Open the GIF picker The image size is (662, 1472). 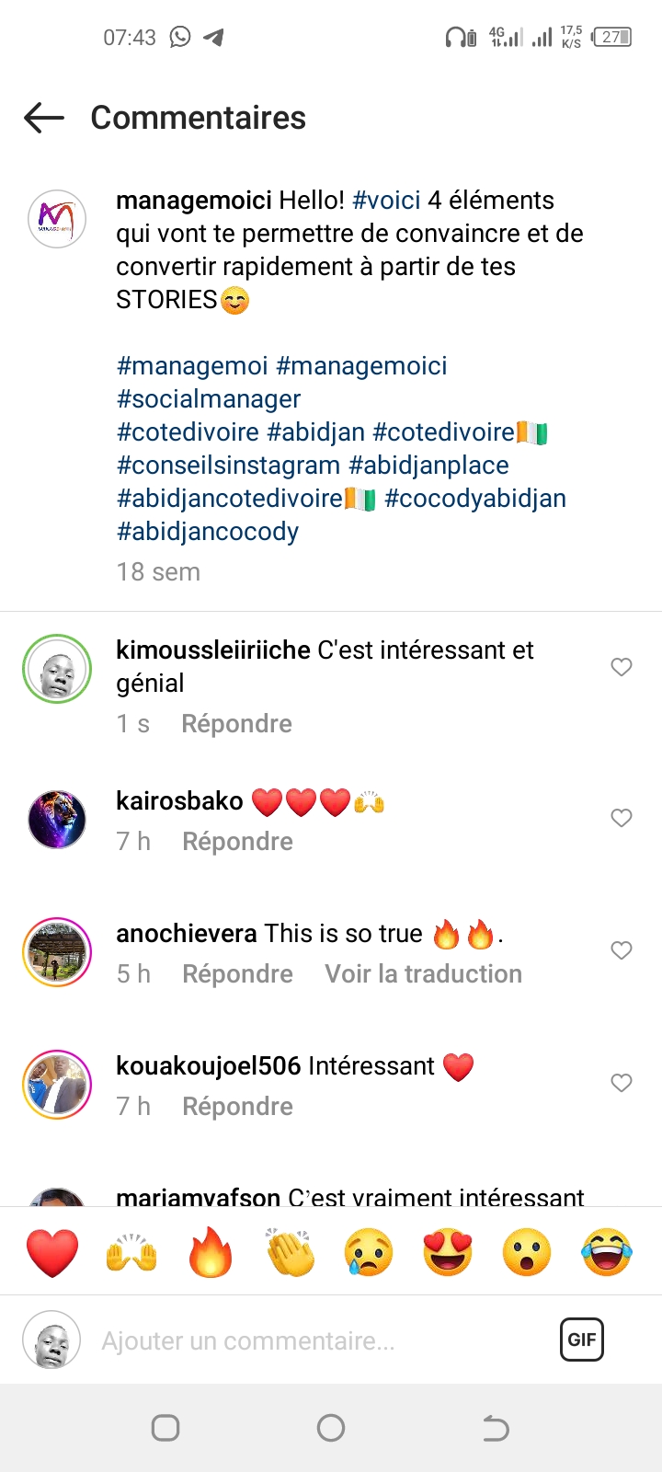point(582,1340)
